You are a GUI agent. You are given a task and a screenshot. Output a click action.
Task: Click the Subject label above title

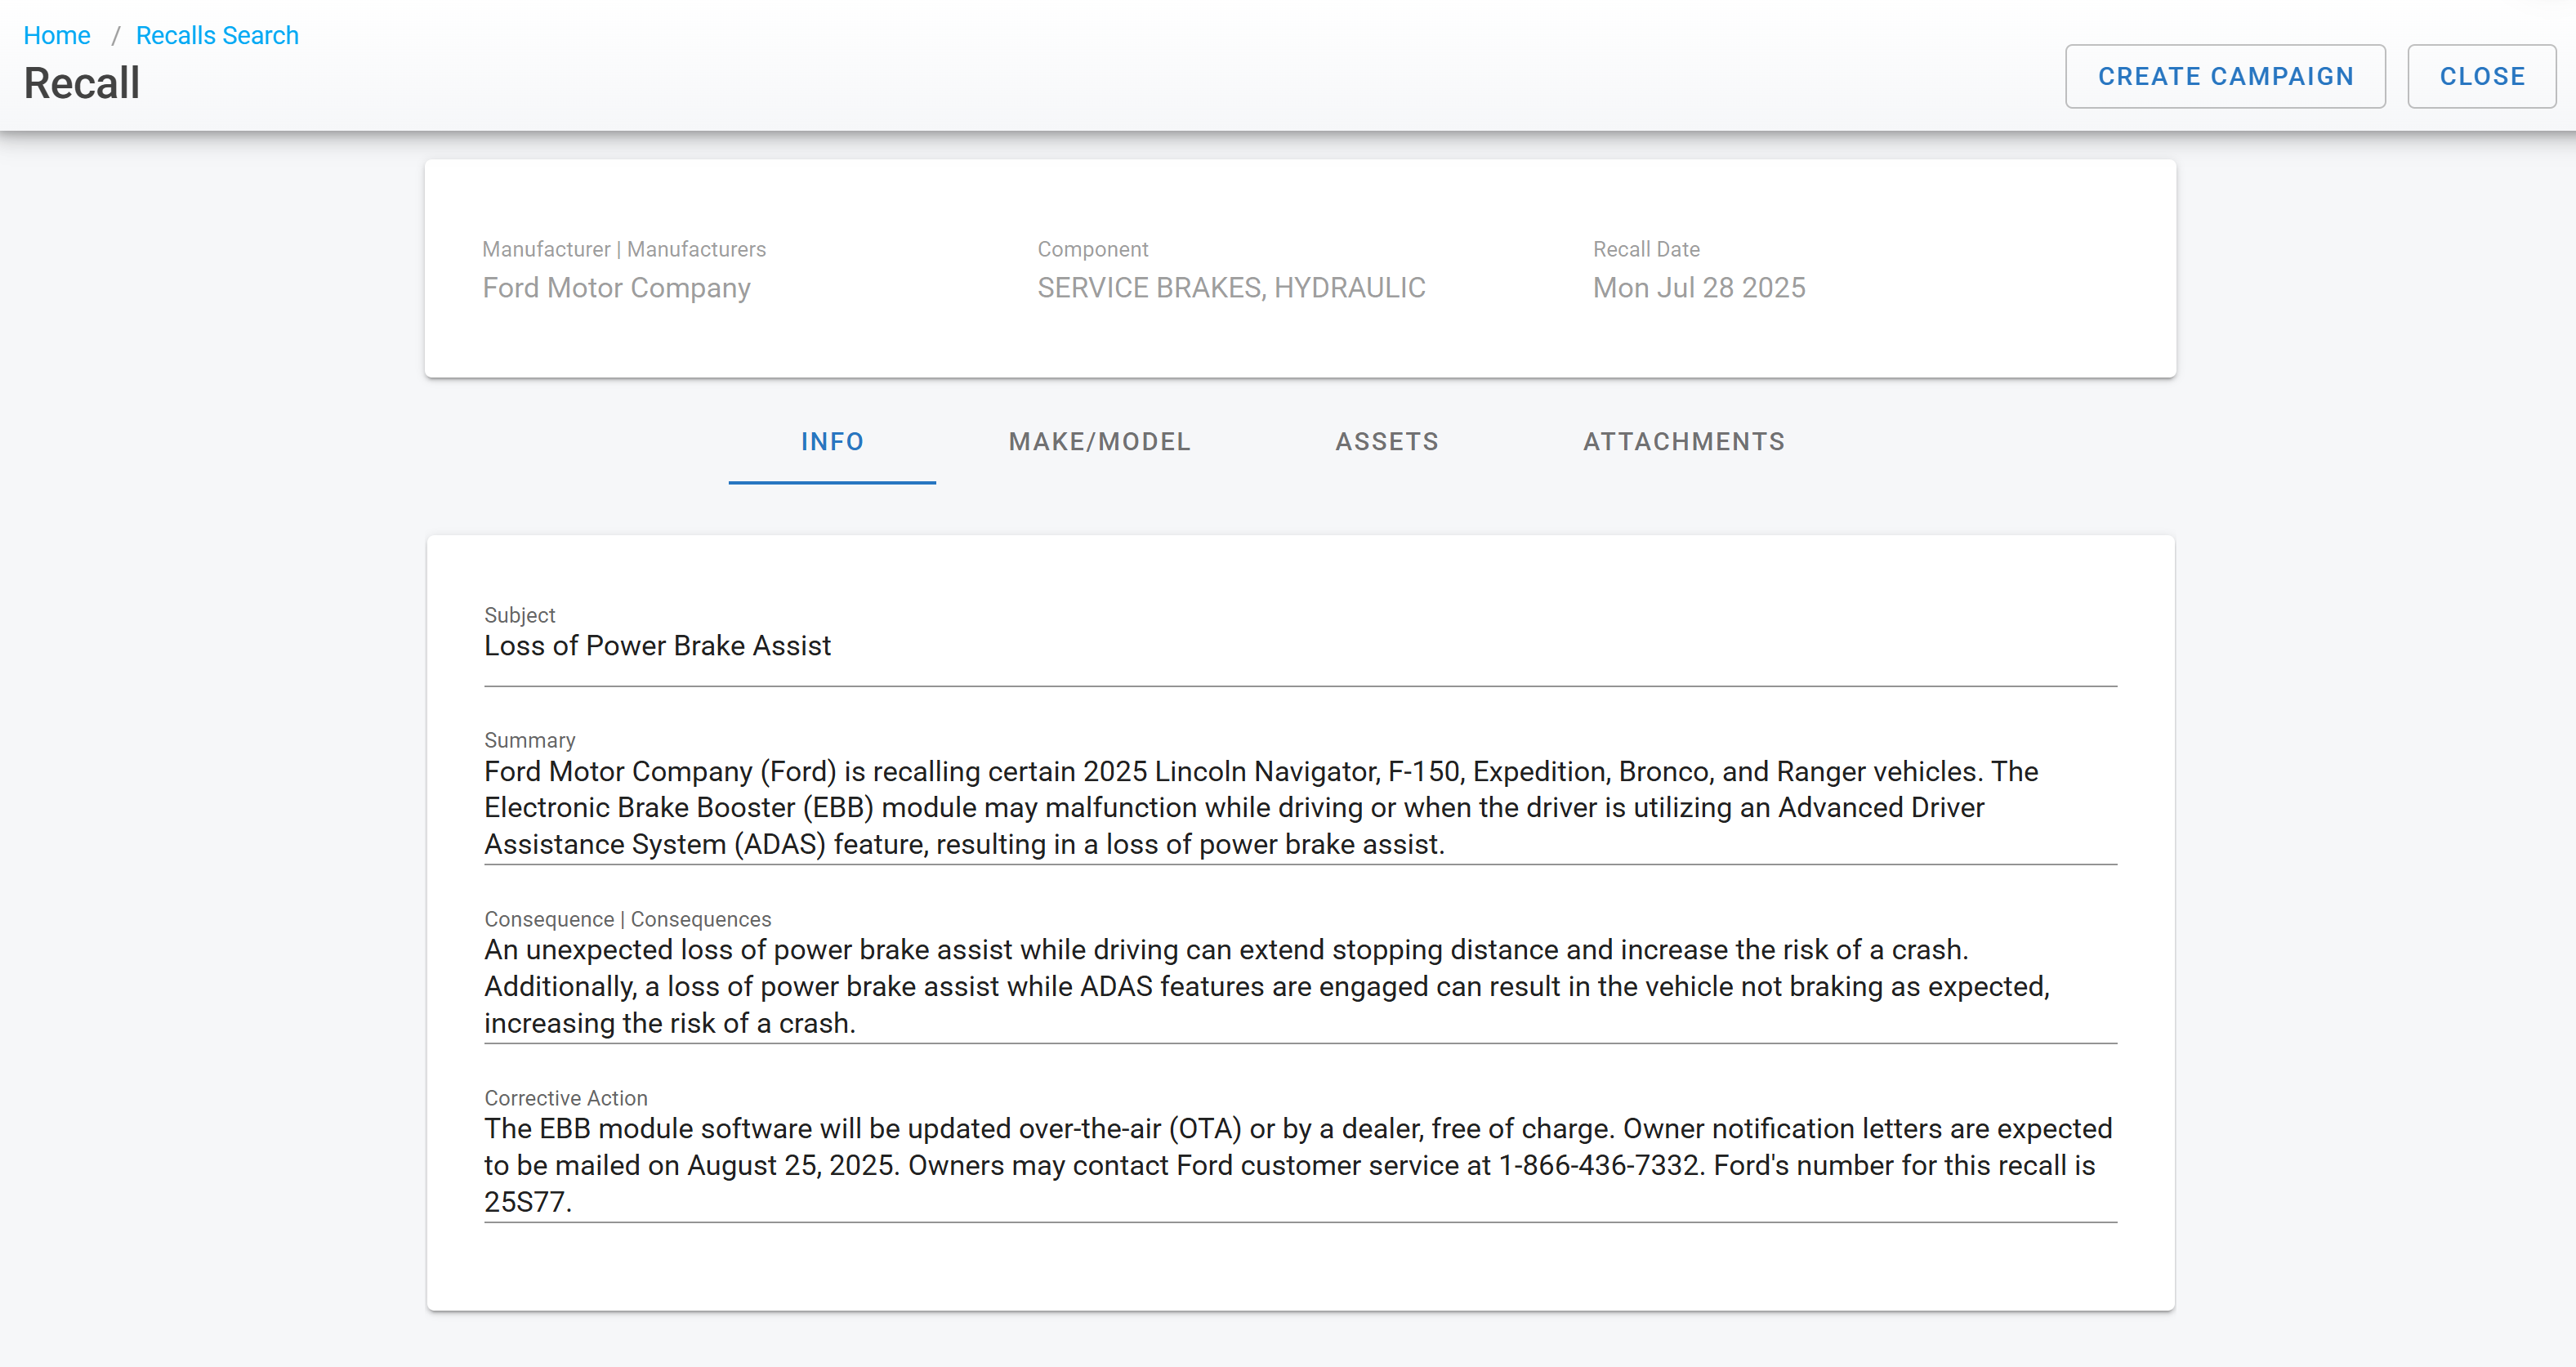519,615
